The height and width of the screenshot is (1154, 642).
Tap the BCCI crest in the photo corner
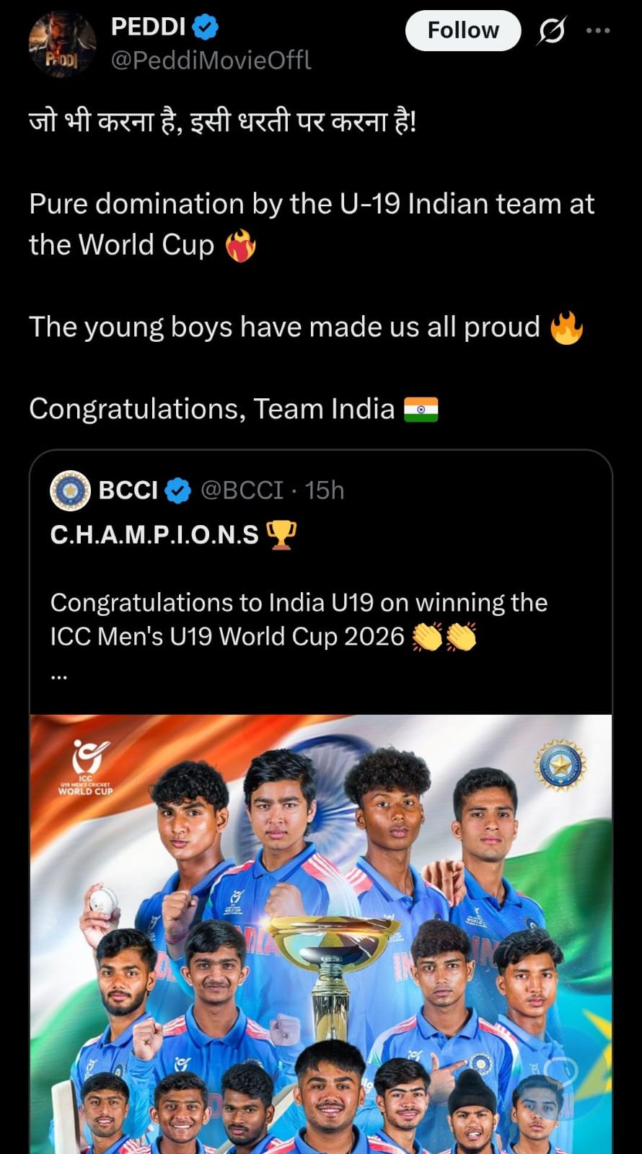pos(560,765)
